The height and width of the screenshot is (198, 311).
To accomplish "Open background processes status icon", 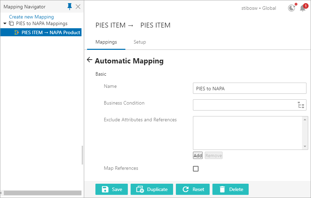I will pyautogui.click(x=291, y=8).
